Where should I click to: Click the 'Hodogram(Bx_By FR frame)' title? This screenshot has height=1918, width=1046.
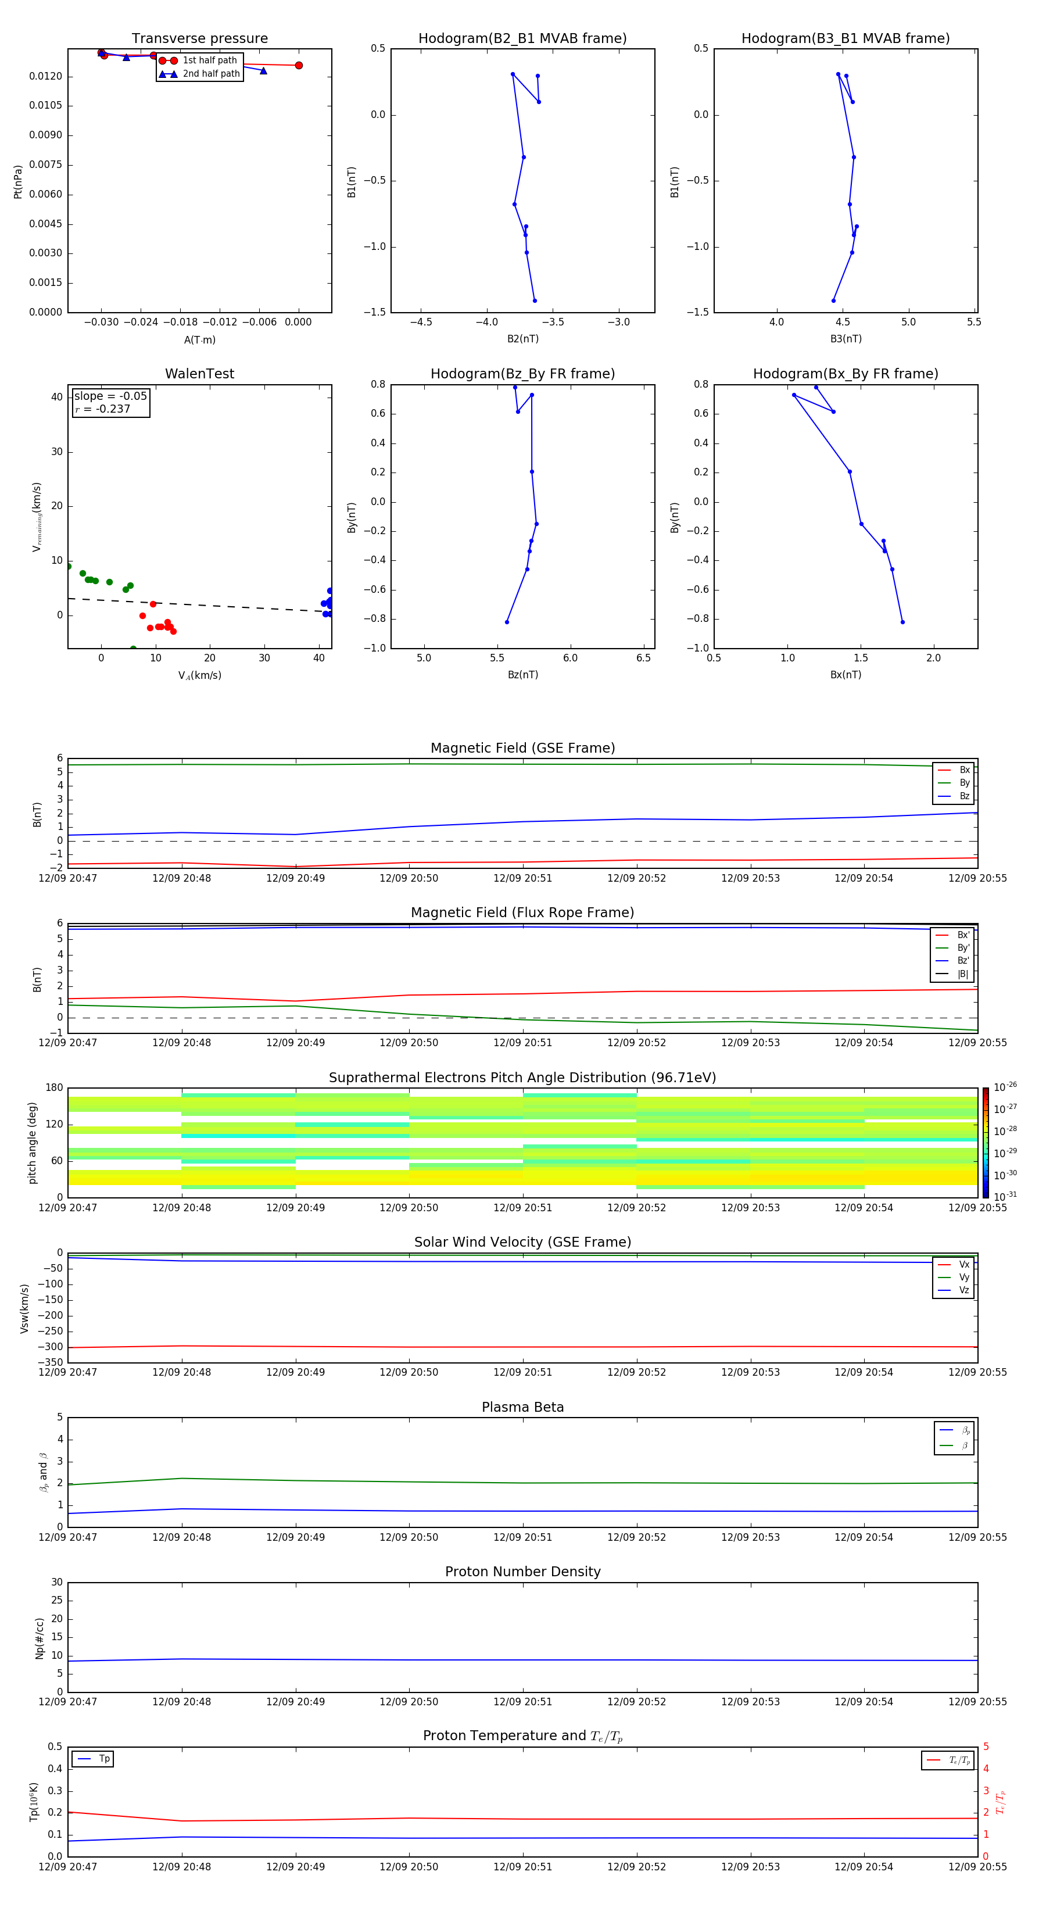846,374
